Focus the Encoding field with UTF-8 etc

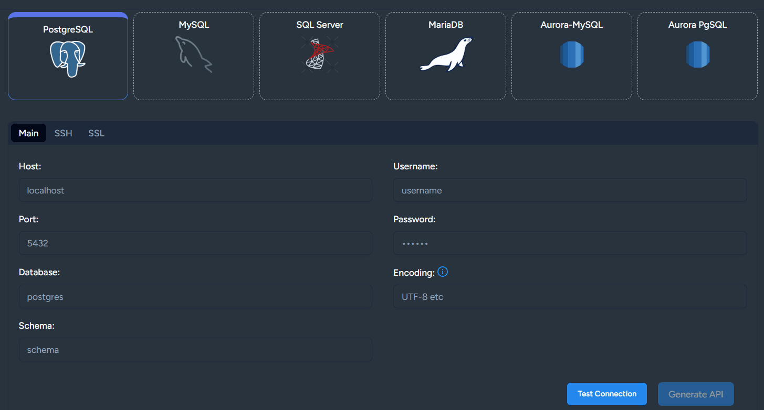pyautogui.click(x=570, y=297)
